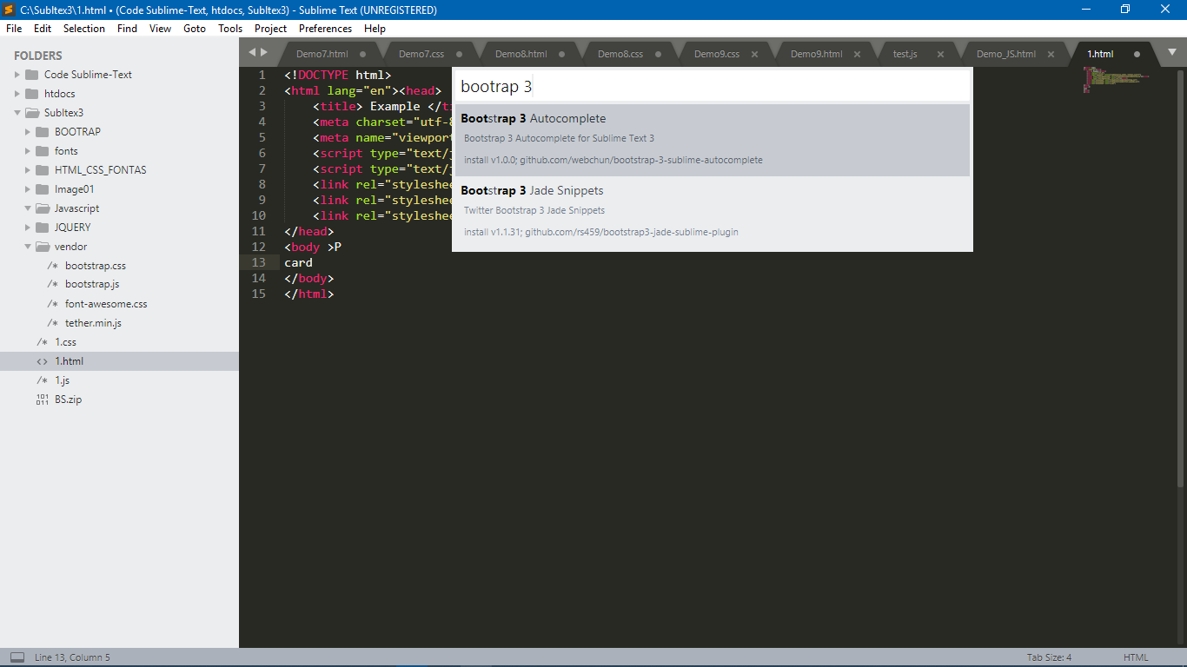Click the Line 13, Column 5 indicator
The image size is (1187, 667).
pos(72,657)
